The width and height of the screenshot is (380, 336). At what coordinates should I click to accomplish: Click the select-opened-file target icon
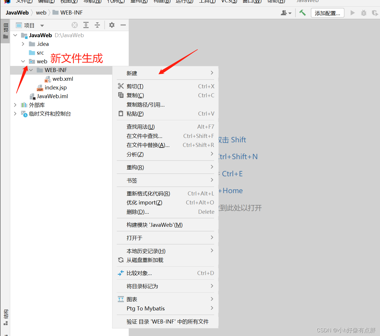click(74, 25)
